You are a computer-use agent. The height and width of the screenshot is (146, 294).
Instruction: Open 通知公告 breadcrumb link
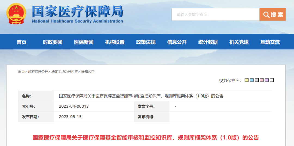(88, 72)
